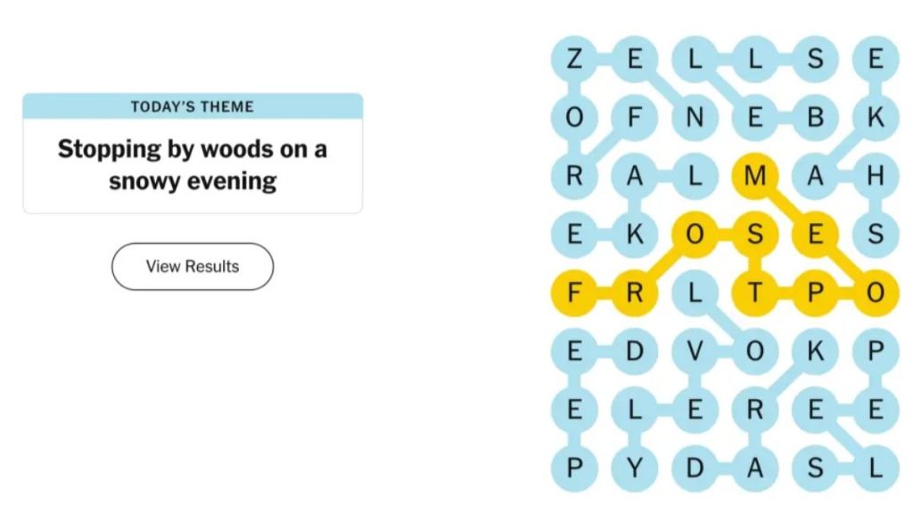Click the "View Results" button
The image size is (913, 514).
[x=193, y=266]
